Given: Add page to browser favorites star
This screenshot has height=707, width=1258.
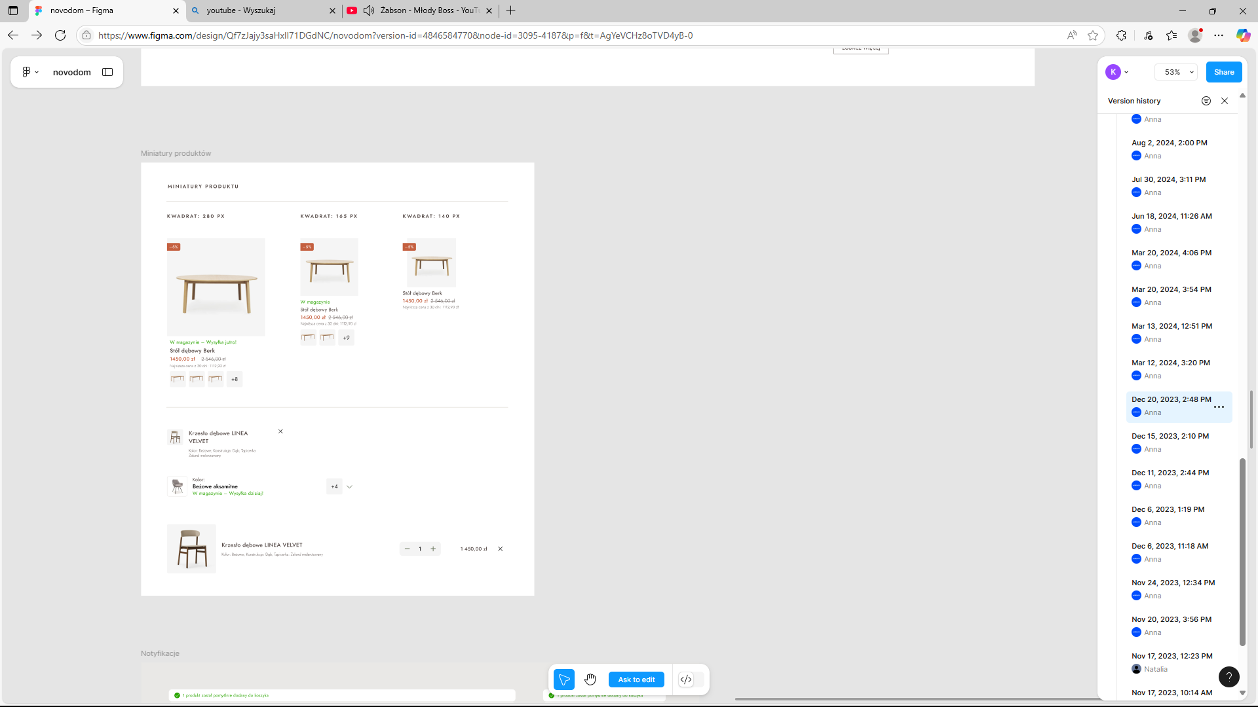Looking at the screenshot, I should 1093,35.
